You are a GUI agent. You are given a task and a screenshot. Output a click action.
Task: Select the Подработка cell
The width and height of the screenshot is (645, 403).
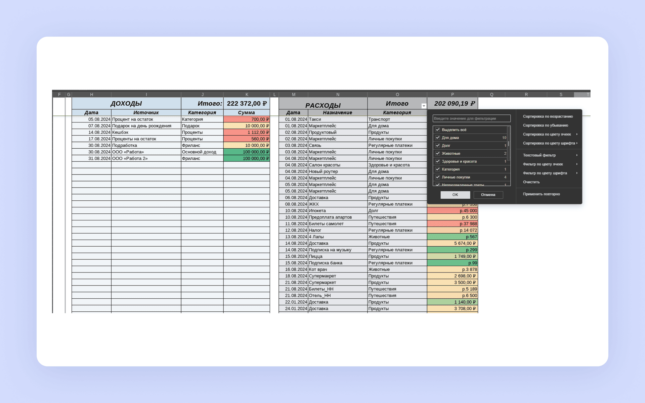146,145
